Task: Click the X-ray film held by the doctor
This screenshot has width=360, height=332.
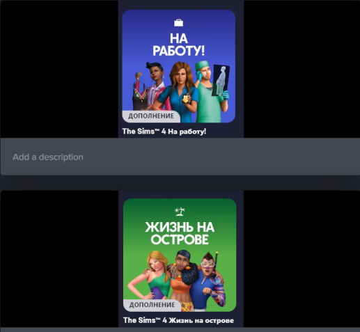Action: coord(221,80)
